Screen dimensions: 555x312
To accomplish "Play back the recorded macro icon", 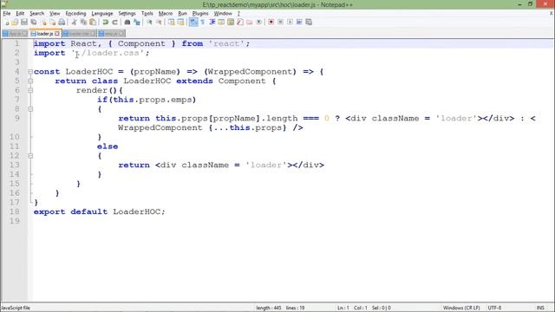I will coord(290,23).
